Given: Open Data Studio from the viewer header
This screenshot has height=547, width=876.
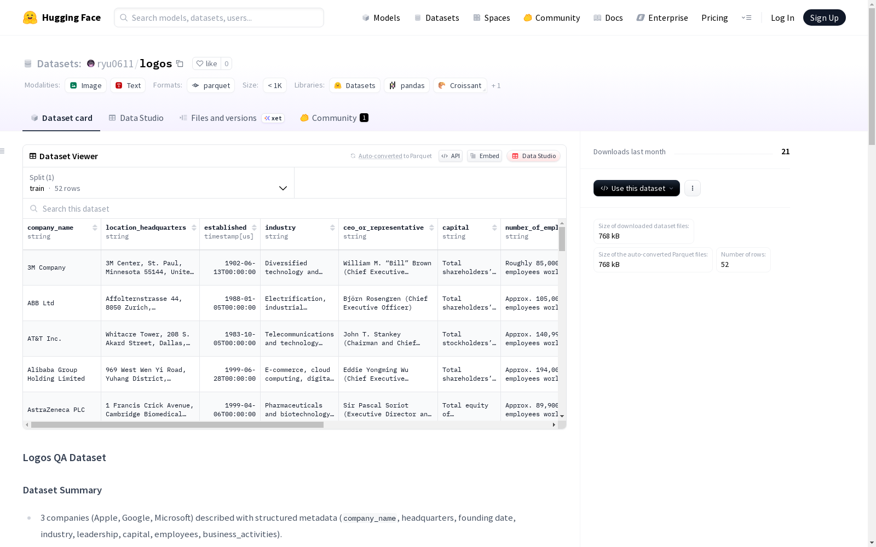Looking at the screenshot, I should [533, 156].
